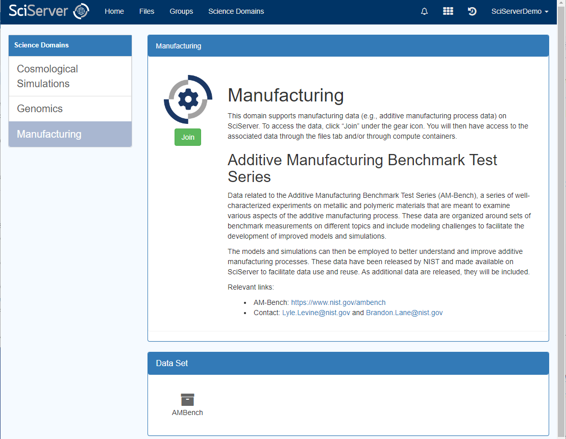Click the Manufacturing panel header text
This screenshot has width=566, height=439.
pos(179,46)
